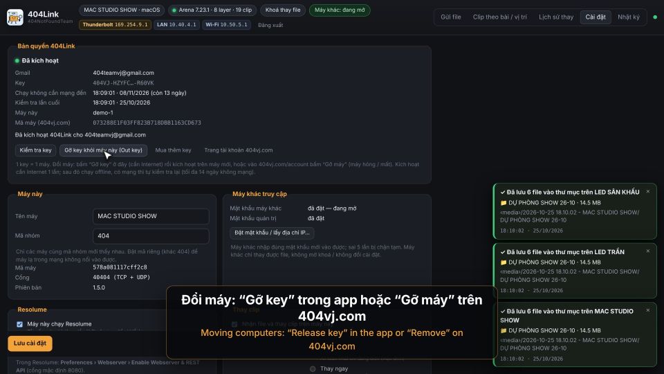This screenshot has height=374, width=664.
Task: Click Gỡ key khỏi máy này (Out key)
Action: tap(103, 150)
